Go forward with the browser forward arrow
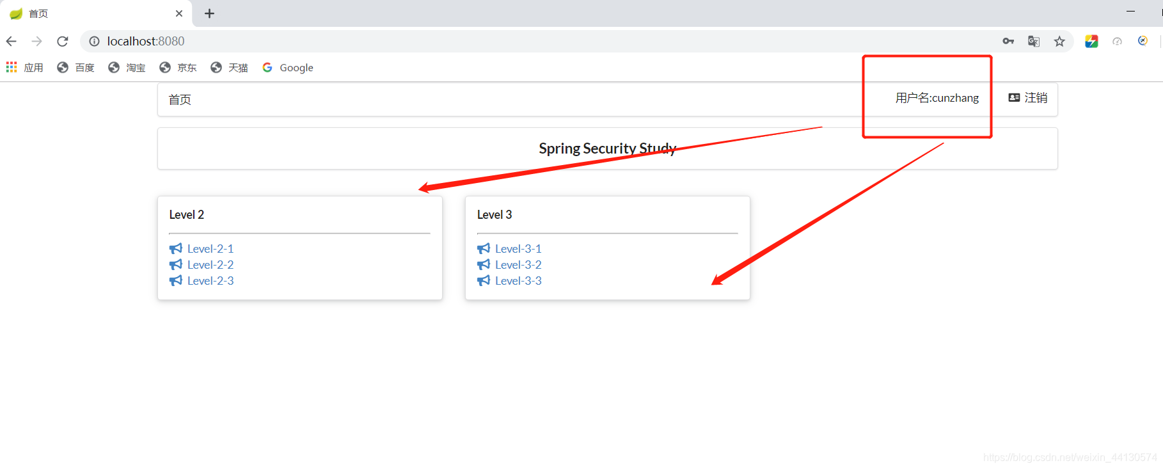This screenshot has width=1163, height=469. (x=37, y=41)
